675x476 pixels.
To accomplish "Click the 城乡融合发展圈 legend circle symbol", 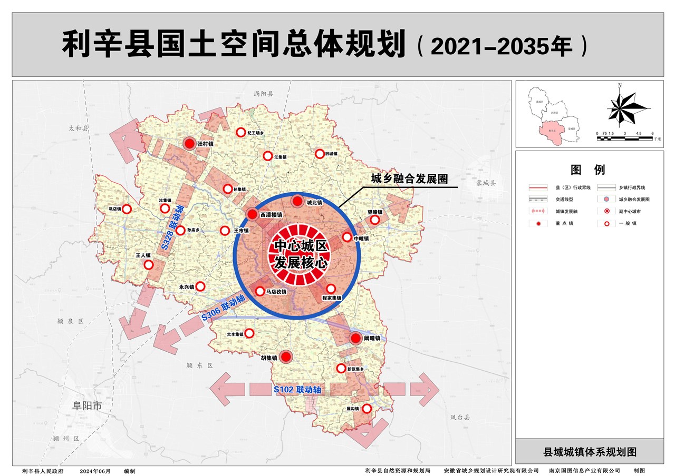I will [607, 200].
